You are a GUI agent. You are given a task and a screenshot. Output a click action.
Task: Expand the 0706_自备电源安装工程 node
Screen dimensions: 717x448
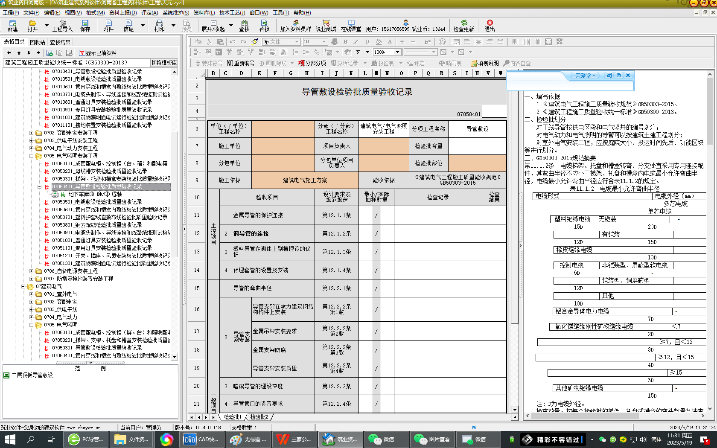[x=31, y=271]
